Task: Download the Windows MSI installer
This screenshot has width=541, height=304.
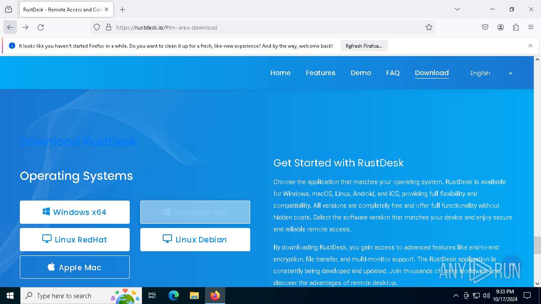Action: pos(195,212)
